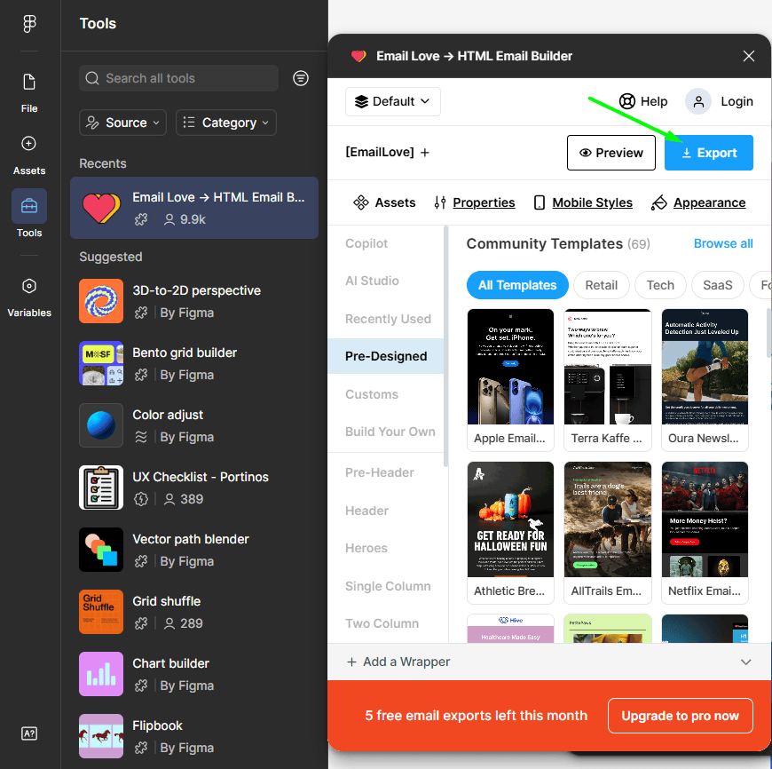Open the UX Checklist - Portinos icon

[x=101, y=488]
